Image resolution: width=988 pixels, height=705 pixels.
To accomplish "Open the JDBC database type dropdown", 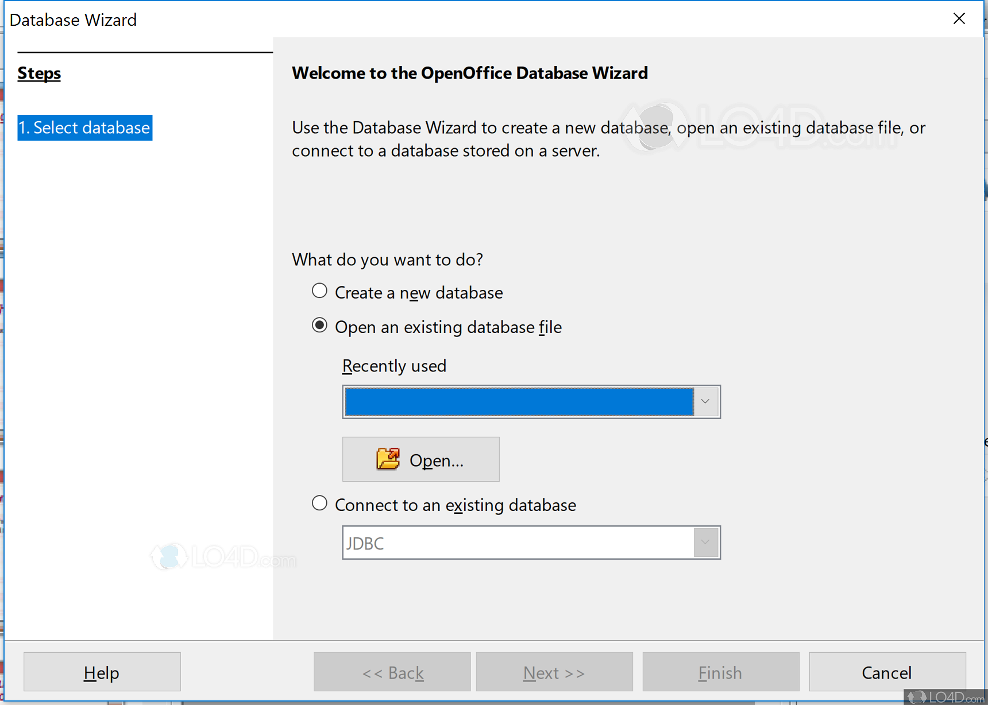I will pos(705,542).
